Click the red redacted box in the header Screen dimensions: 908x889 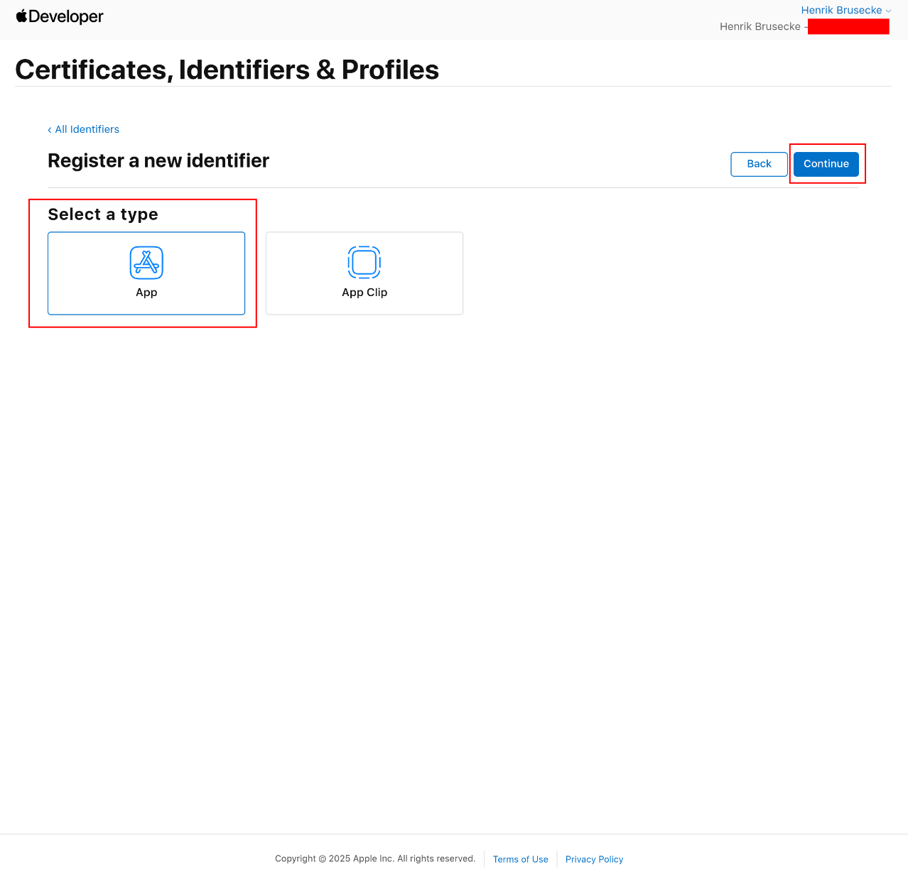point(848,27)
